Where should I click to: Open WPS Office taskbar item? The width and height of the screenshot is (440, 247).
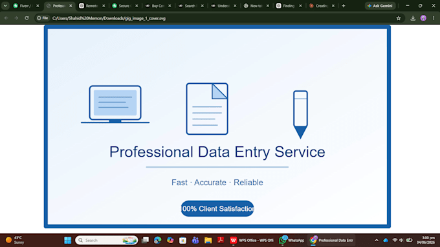coord(252,241)
